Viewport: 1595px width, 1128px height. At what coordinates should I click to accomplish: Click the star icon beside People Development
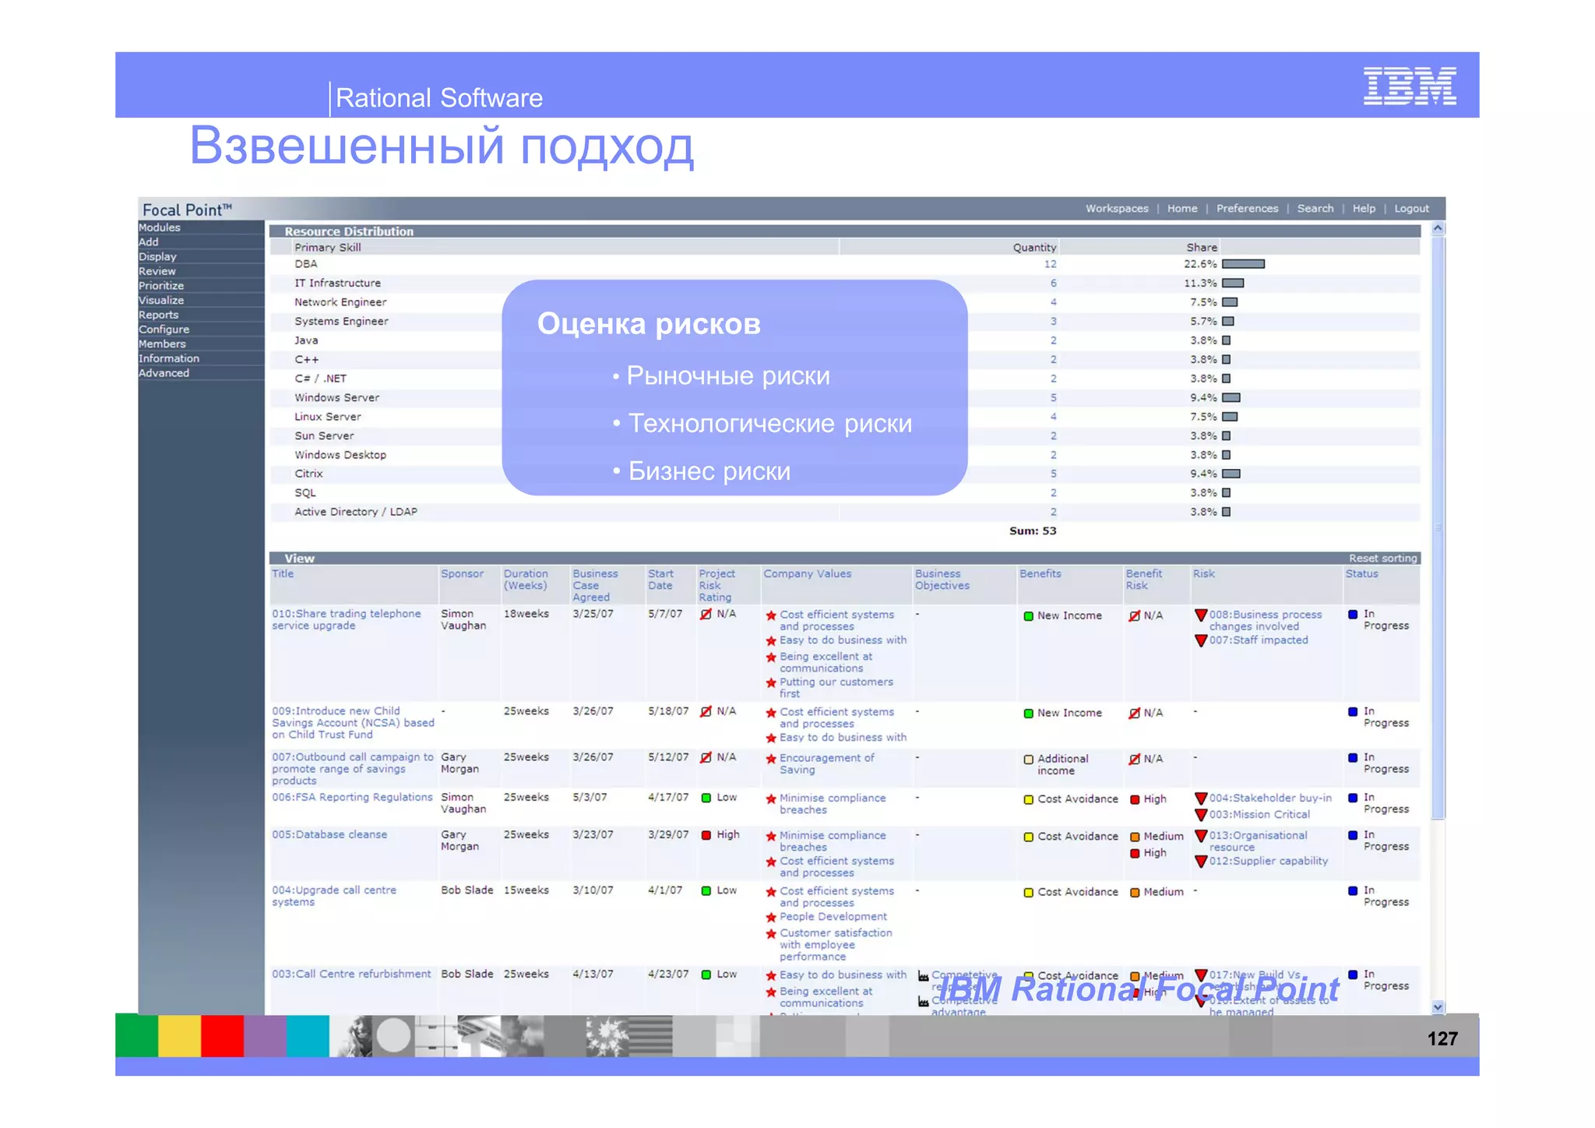pyautogui.click(x=771, y=918)
